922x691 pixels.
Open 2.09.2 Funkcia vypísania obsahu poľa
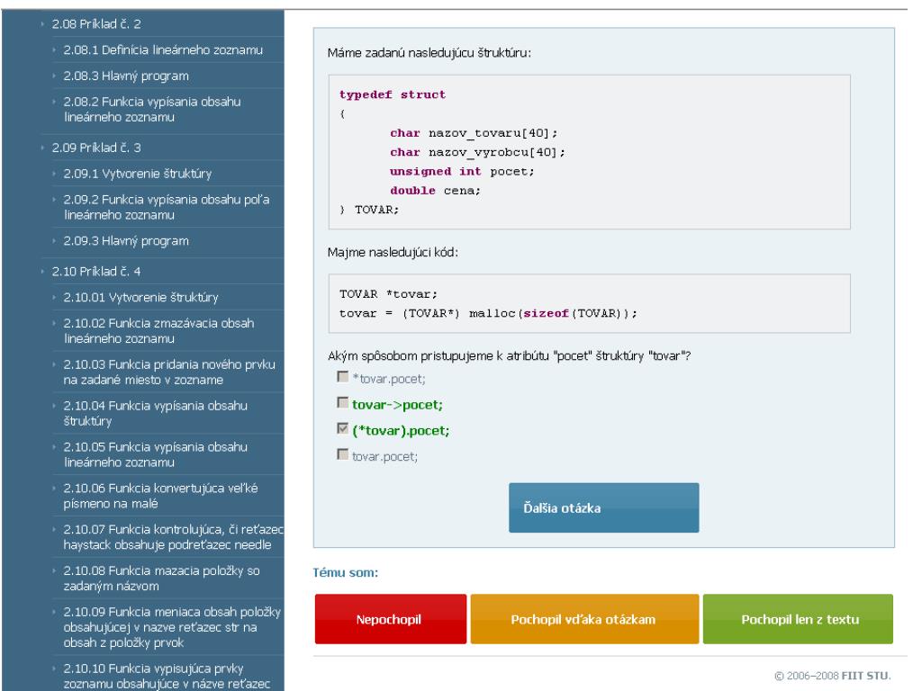(167, 207)
